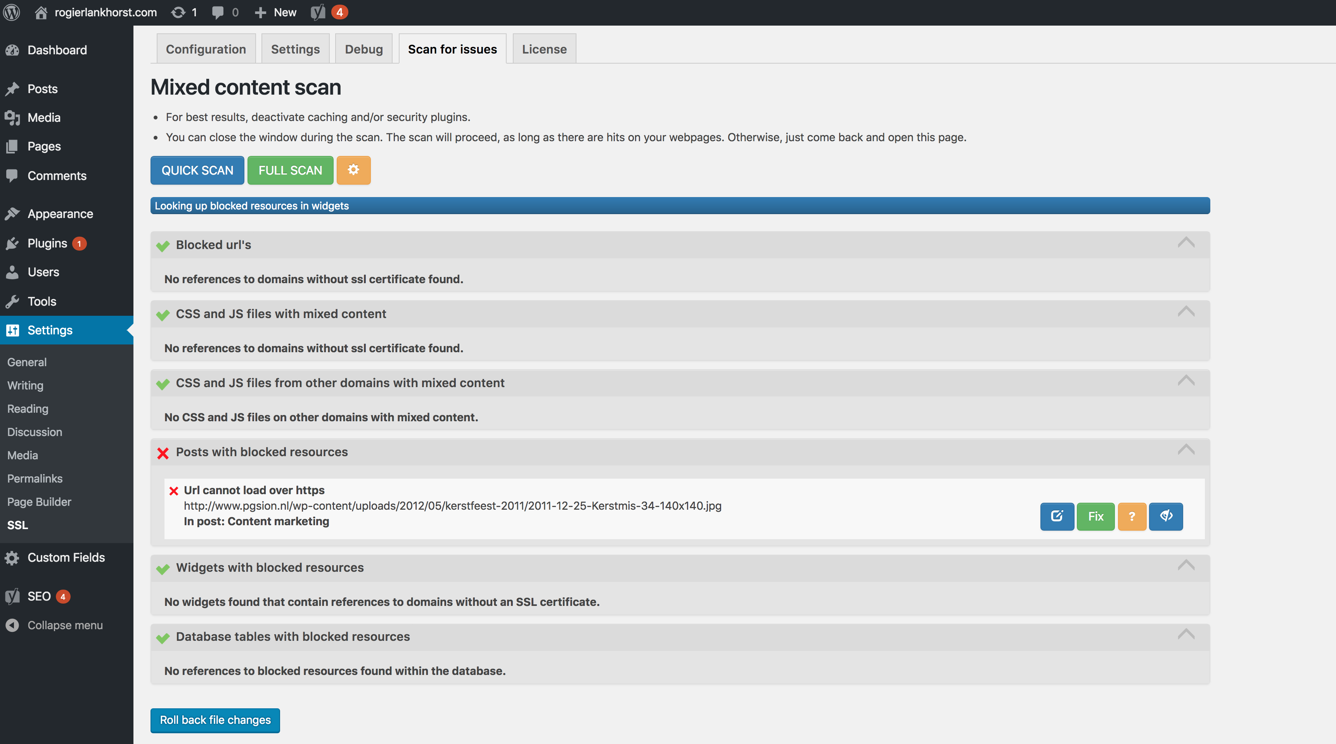Switch to the Configuration tab
This screenshot has width=1336, height=744.
pos(206,49)
